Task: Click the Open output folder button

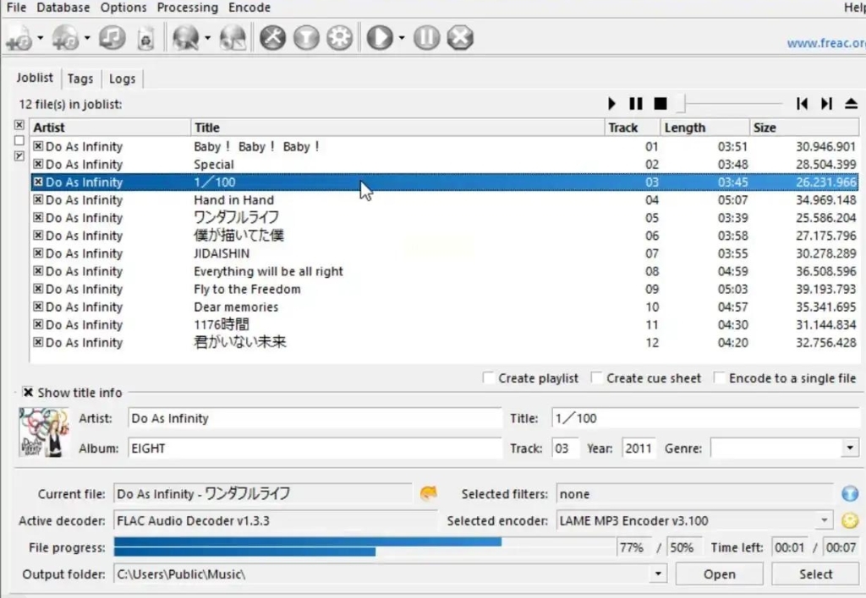Action: click(x=719, y=574)
